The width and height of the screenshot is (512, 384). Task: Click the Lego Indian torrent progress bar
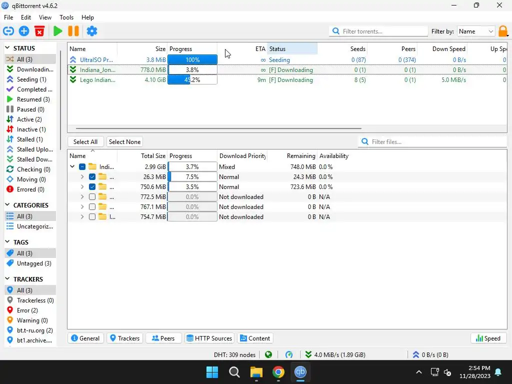(x=192, y=80)
